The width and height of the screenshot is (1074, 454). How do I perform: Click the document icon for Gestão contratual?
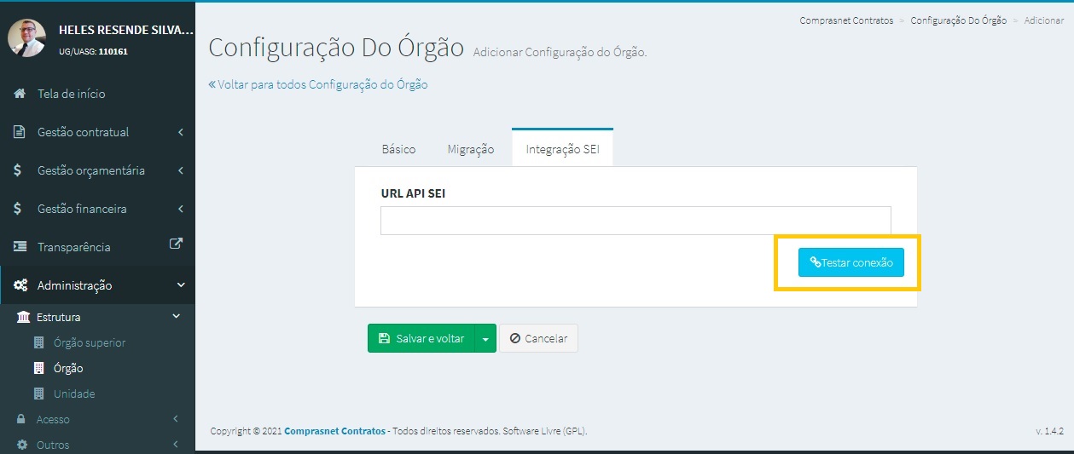[20, 132]
